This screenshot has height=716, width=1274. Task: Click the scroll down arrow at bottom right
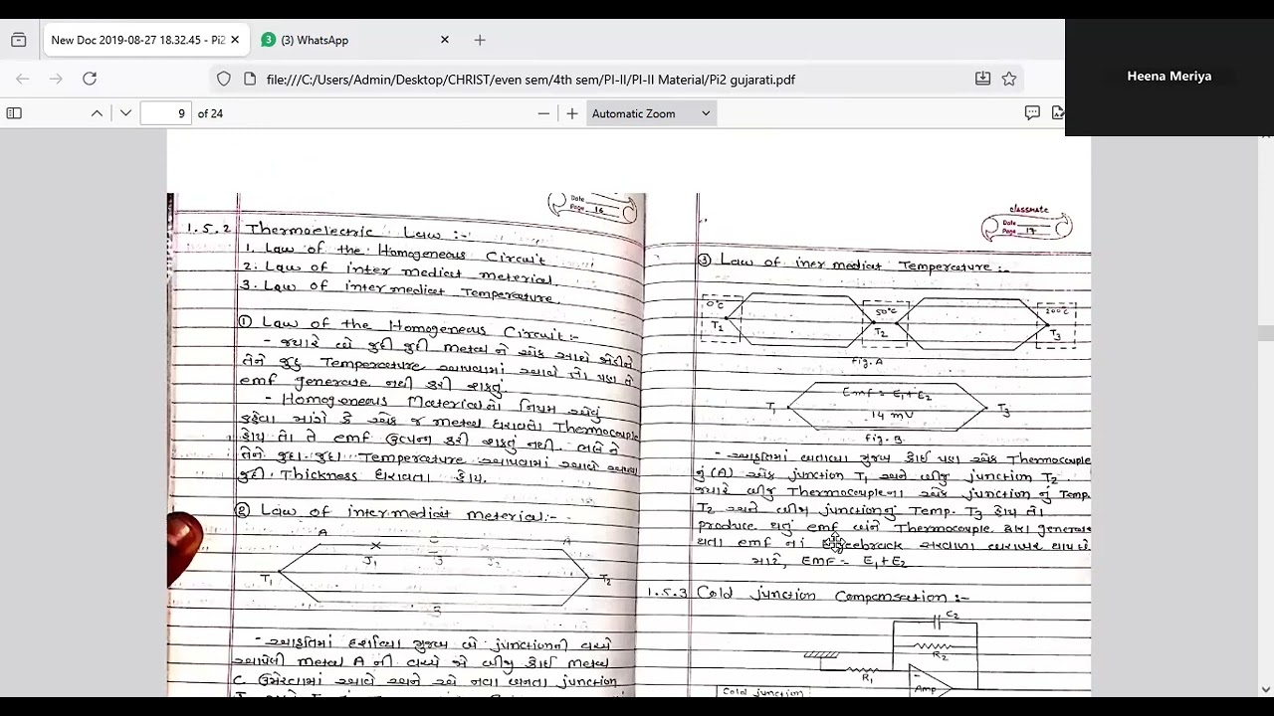[x=1266, y=689]
